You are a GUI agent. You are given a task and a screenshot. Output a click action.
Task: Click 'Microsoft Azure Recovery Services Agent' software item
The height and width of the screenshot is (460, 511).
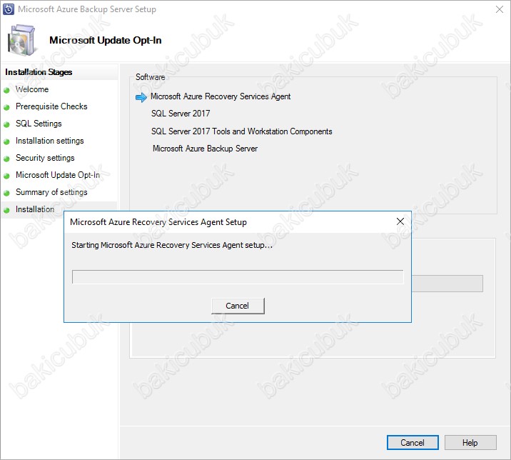[x=221, y=96]
